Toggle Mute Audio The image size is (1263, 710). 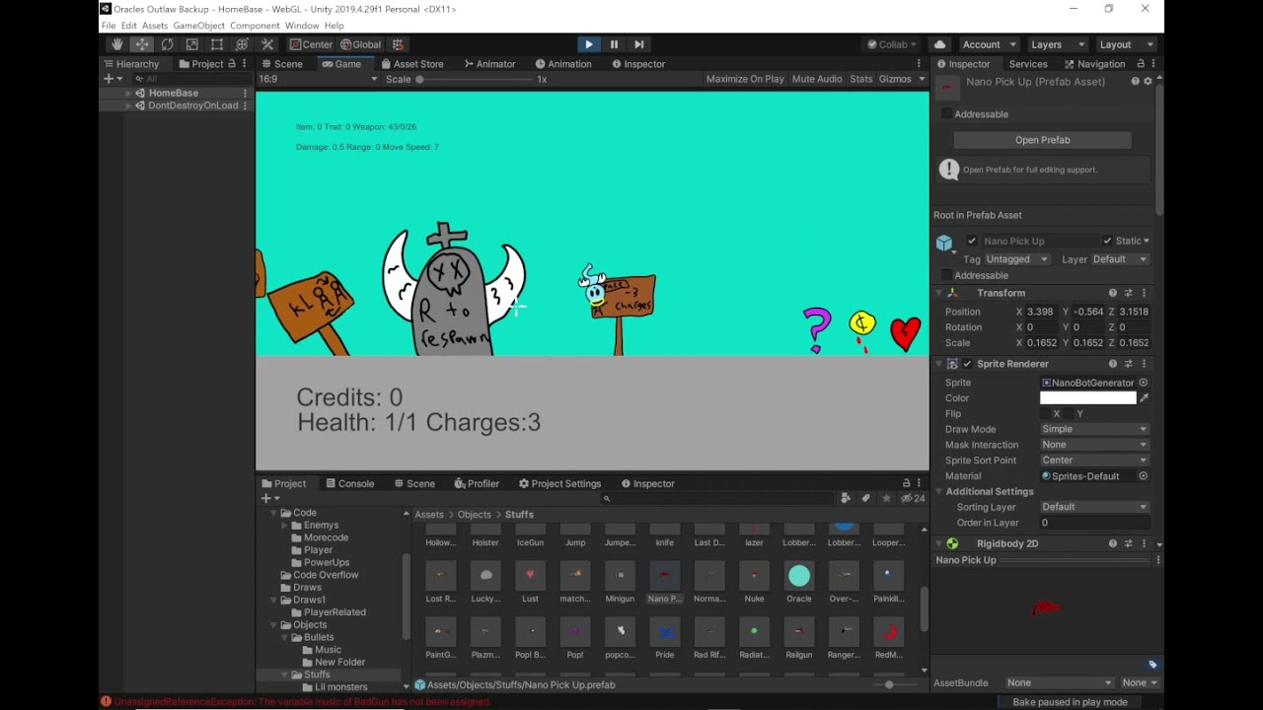coord(817,79)
